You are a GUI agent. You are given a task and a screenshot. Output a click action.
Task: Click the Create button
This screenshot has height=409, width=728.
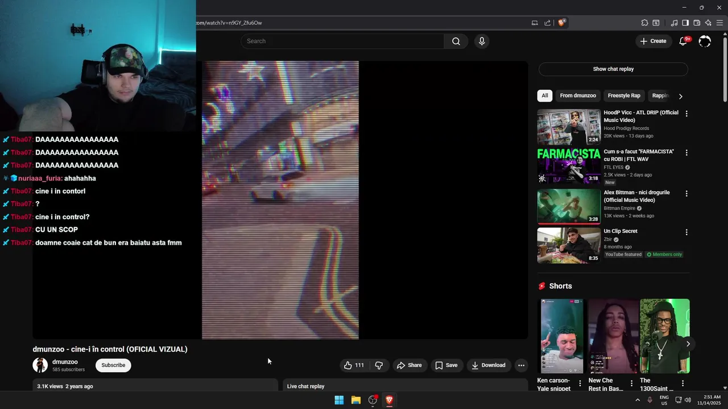click(653, 41)
